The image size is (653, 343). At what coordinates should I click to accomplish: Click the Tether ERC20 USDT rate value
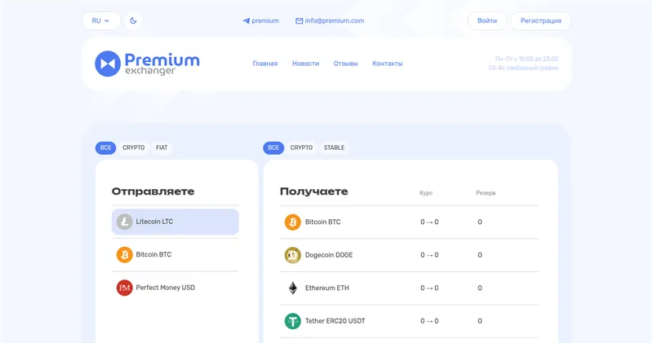pyautogui.click(x=429, y=321)
